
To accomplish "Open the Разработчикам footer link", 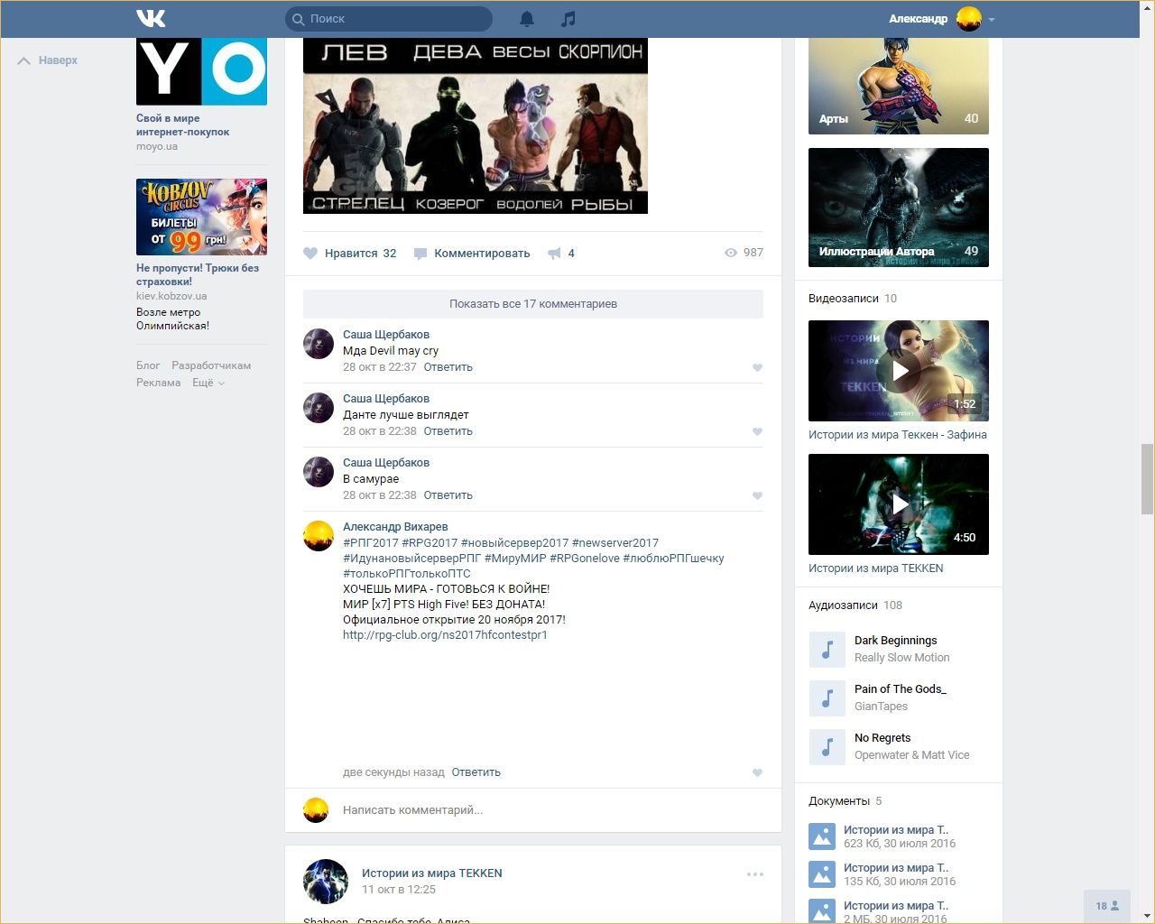I will [211, 365].
